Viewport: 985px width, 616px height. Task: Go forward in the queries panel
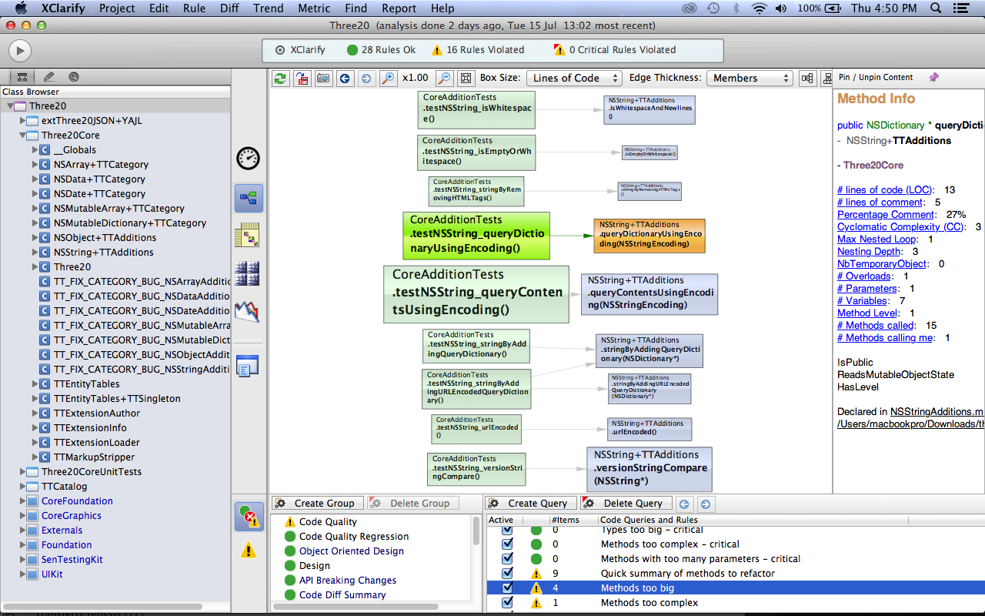[705, 504]
